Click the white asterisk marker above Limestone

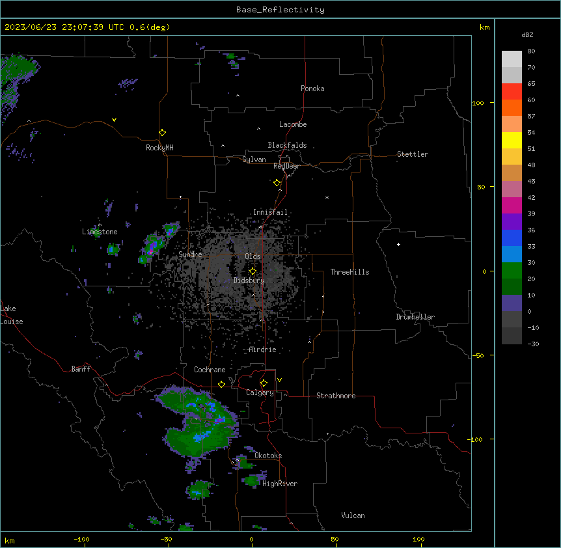[x=100, y=225]
